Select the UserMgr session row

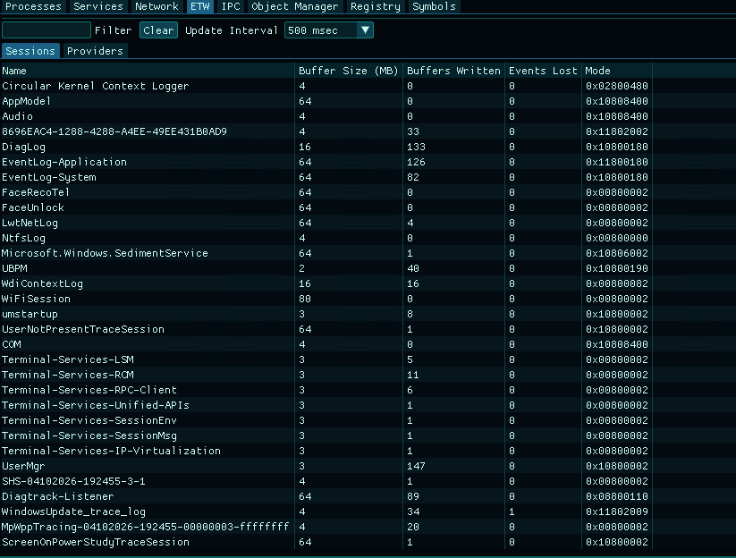coord(326,466)
